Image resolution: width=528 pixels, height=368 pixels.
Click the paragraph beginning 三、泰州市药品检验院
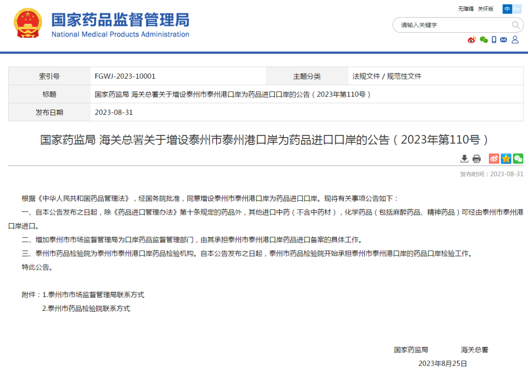(247, 253)
